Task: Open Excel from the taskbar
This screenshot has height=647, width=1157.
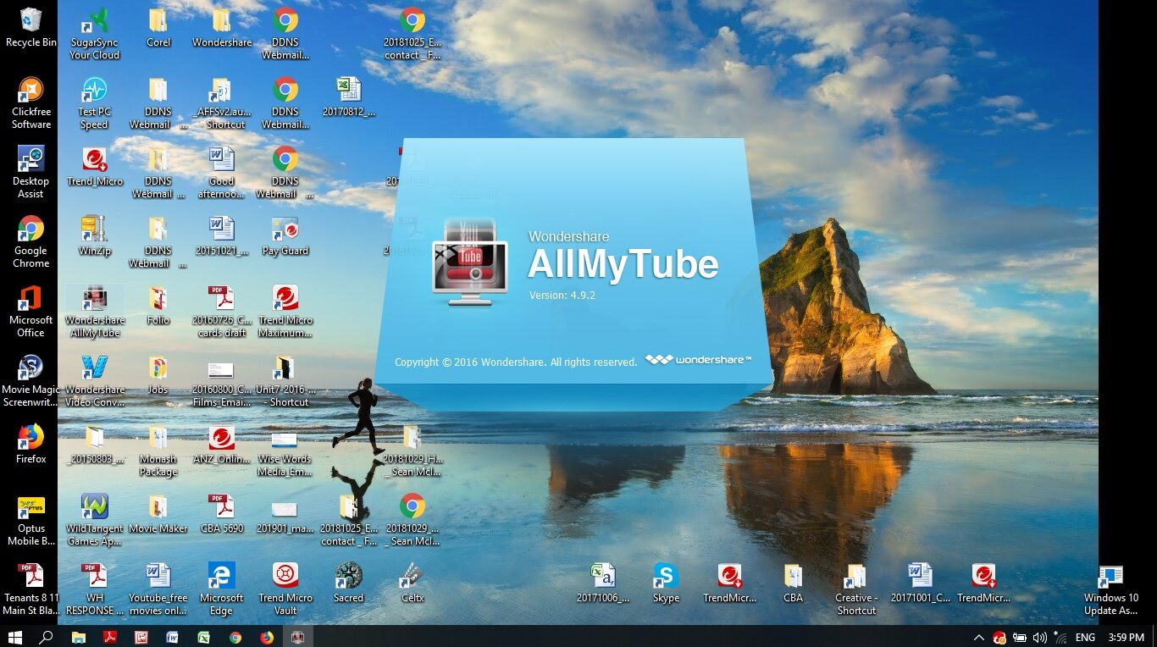Action: (204, 637)
